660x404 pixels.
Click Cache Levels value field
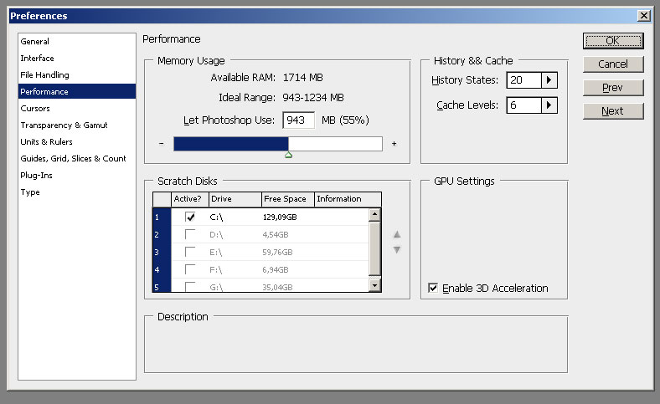(x=524, y=105)
